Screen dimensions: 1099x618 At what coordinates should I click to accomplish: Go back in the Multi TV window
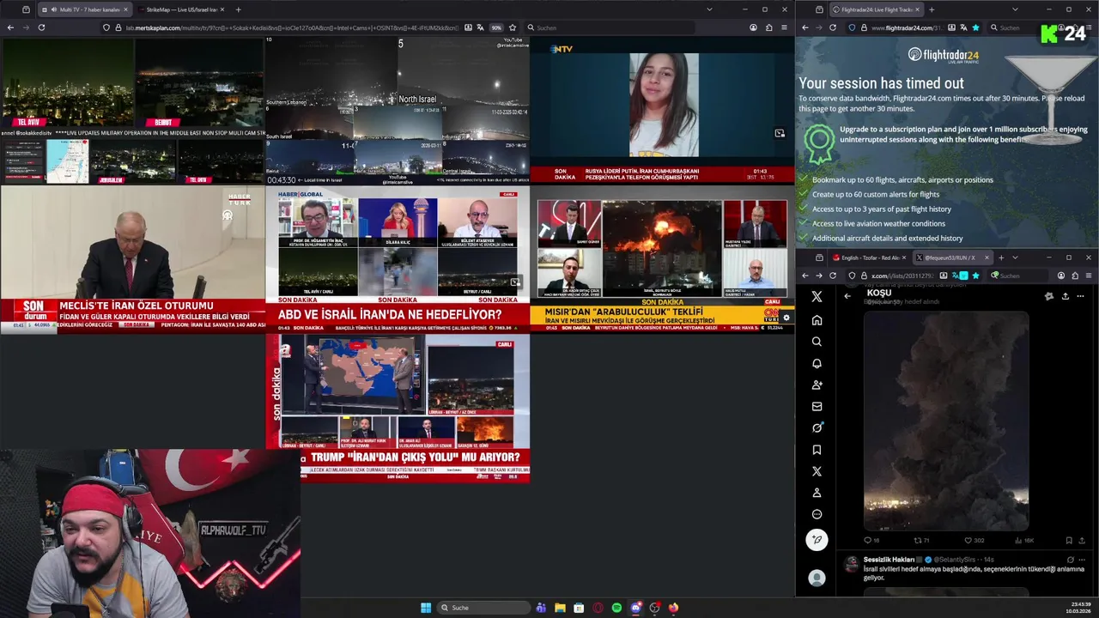tap(10, 27)
